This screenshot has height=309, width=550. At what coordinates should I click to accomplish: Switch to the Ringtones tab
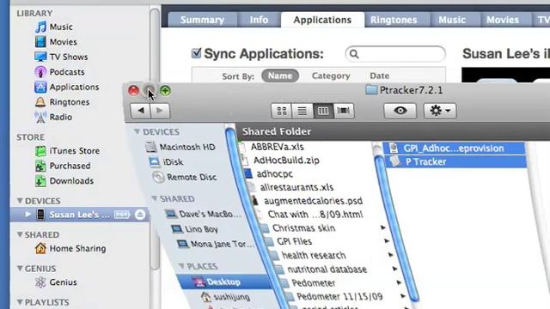point(394,20)
